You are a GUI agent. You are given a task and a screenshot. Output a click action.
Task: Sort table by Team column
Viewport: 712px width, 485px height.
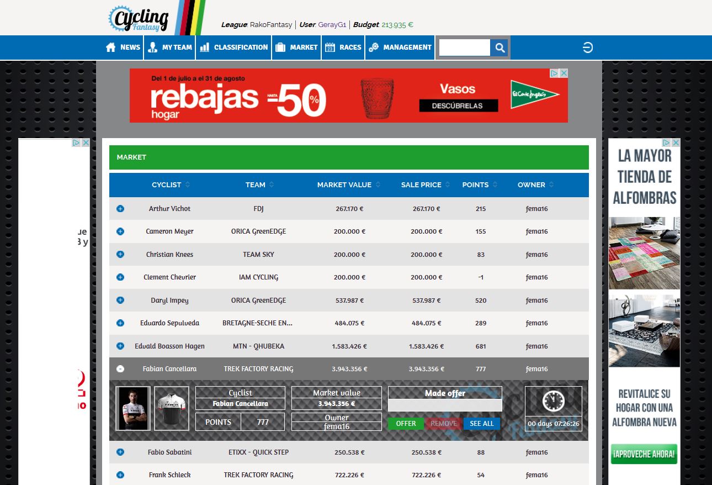point(260,184)
